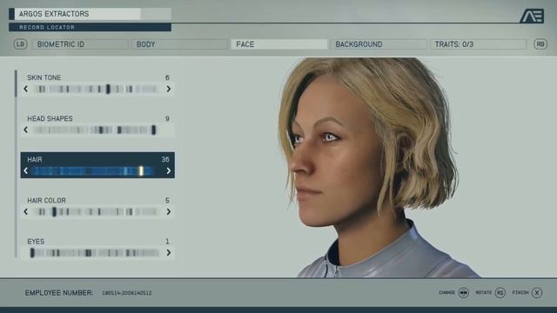Image resolution: width=557 pixels, height=313 pixels.
Task: Decrease Hair Color with left arrow
Action: click(x=25, y=212)
